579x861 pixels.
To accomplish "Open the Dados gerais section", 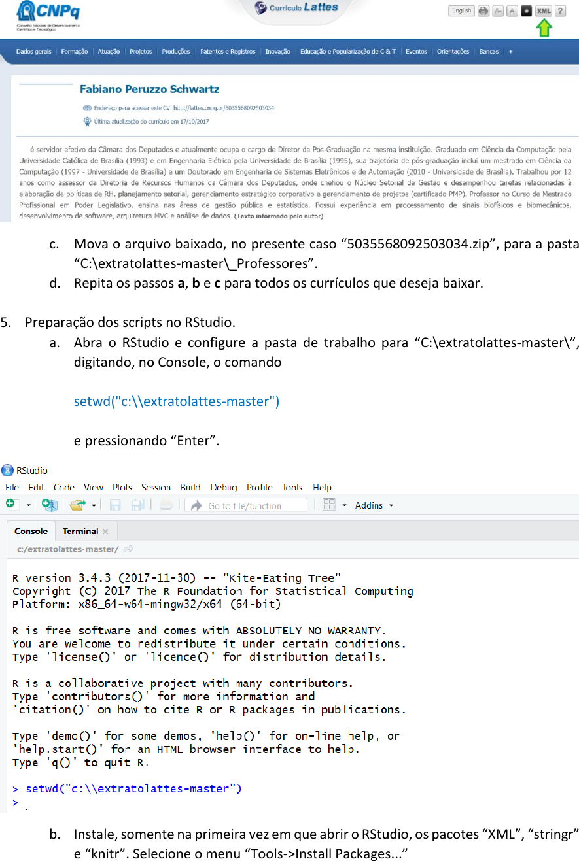I will click(x=33, y=52).
